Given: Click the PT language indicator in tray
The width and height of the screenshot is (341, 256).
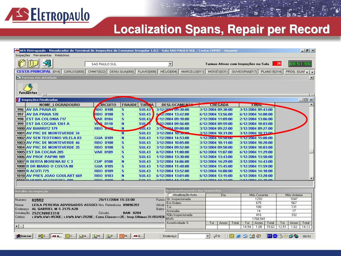Looking at the screenshot, I should coord(269,236).
